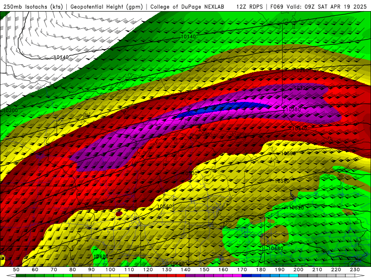
Task: Click the blue legend swatch under 180
Action: (265, 276)
